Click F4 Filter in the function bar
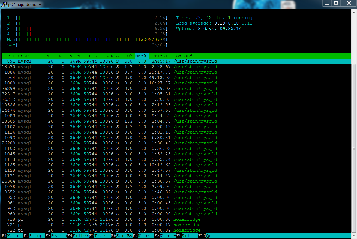Viewport: 357px width, 239px height. tap(78, 236)
